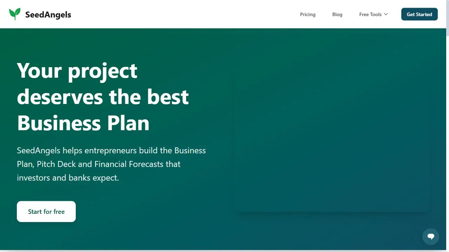This screenshot has width=449, height=252.
Task: Click the "investors and banks expect." text
Action: (x=68, y=178)
